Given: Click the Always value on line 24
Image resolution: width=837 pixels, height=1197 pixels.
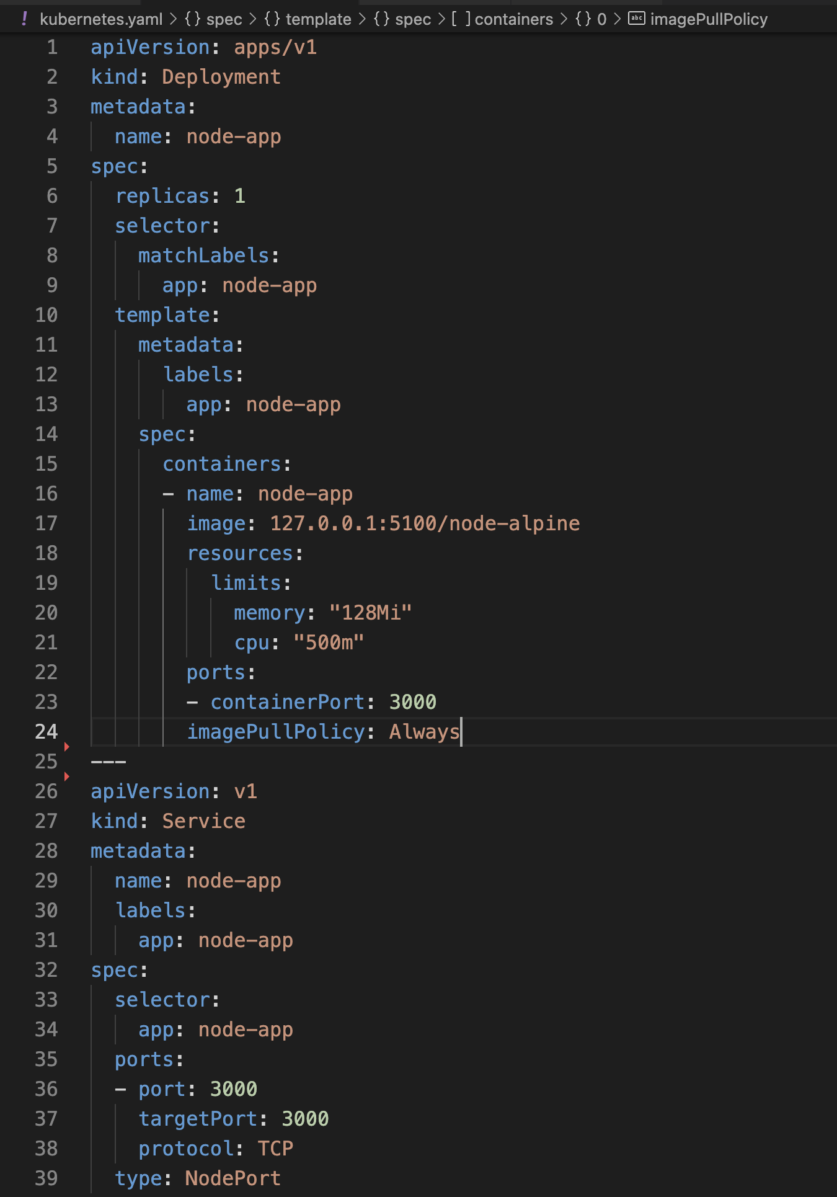Looking at the screenshot, I should coord(425,732).
